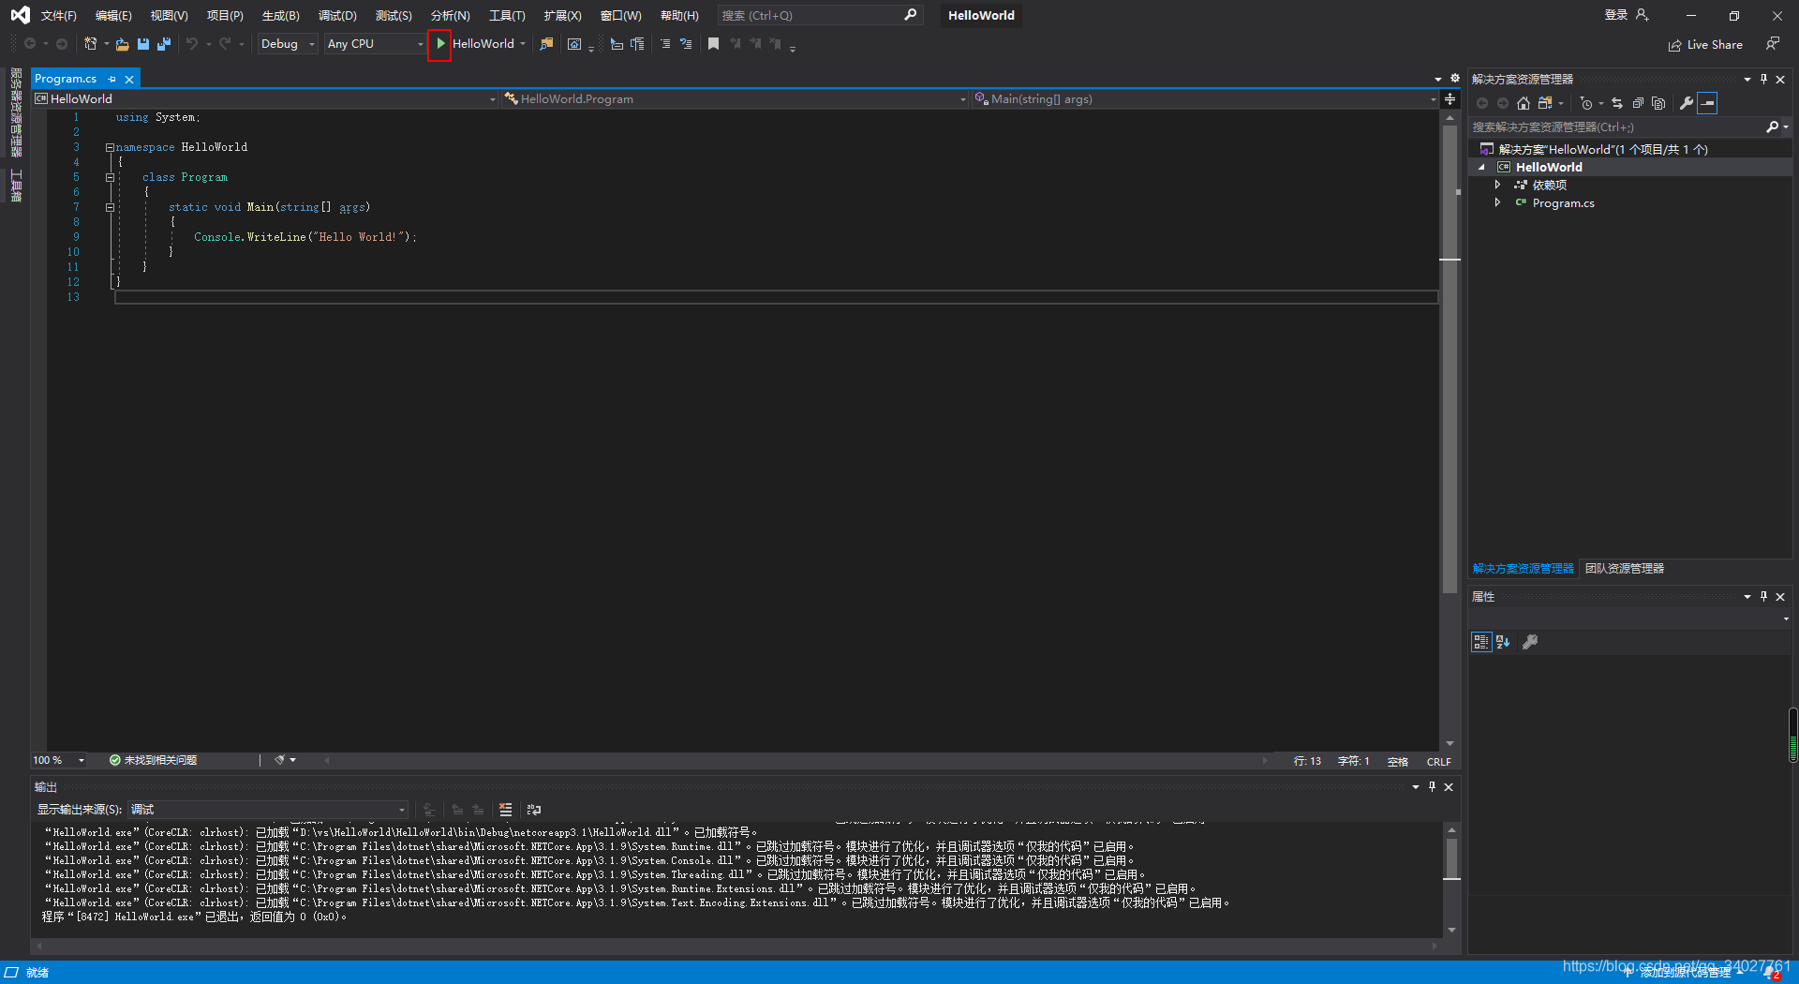This screenshot has height=984, width=1799.
Task: Open the 编辑(E) menu
Action: pyautogui.click(x=113, y=15)
